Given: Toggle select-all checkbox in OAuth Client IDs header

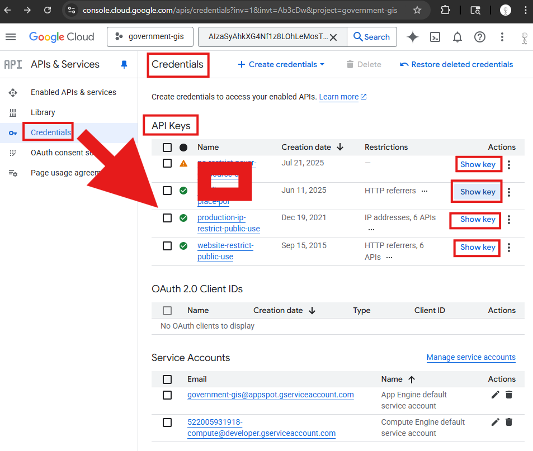Looking at the screenshot, I should [167, 311].
